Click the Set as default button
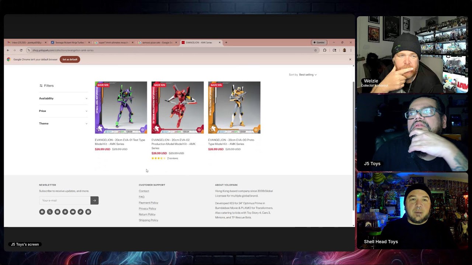Screen dimensions: 472x265 [x=70, y=59]
